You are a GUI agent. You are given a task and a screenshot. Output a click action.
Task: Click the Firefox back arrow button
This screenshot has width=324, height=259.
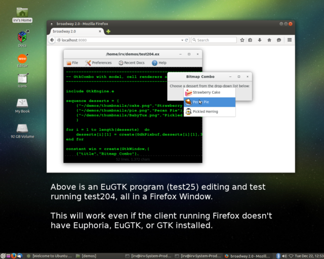[51, 40]
